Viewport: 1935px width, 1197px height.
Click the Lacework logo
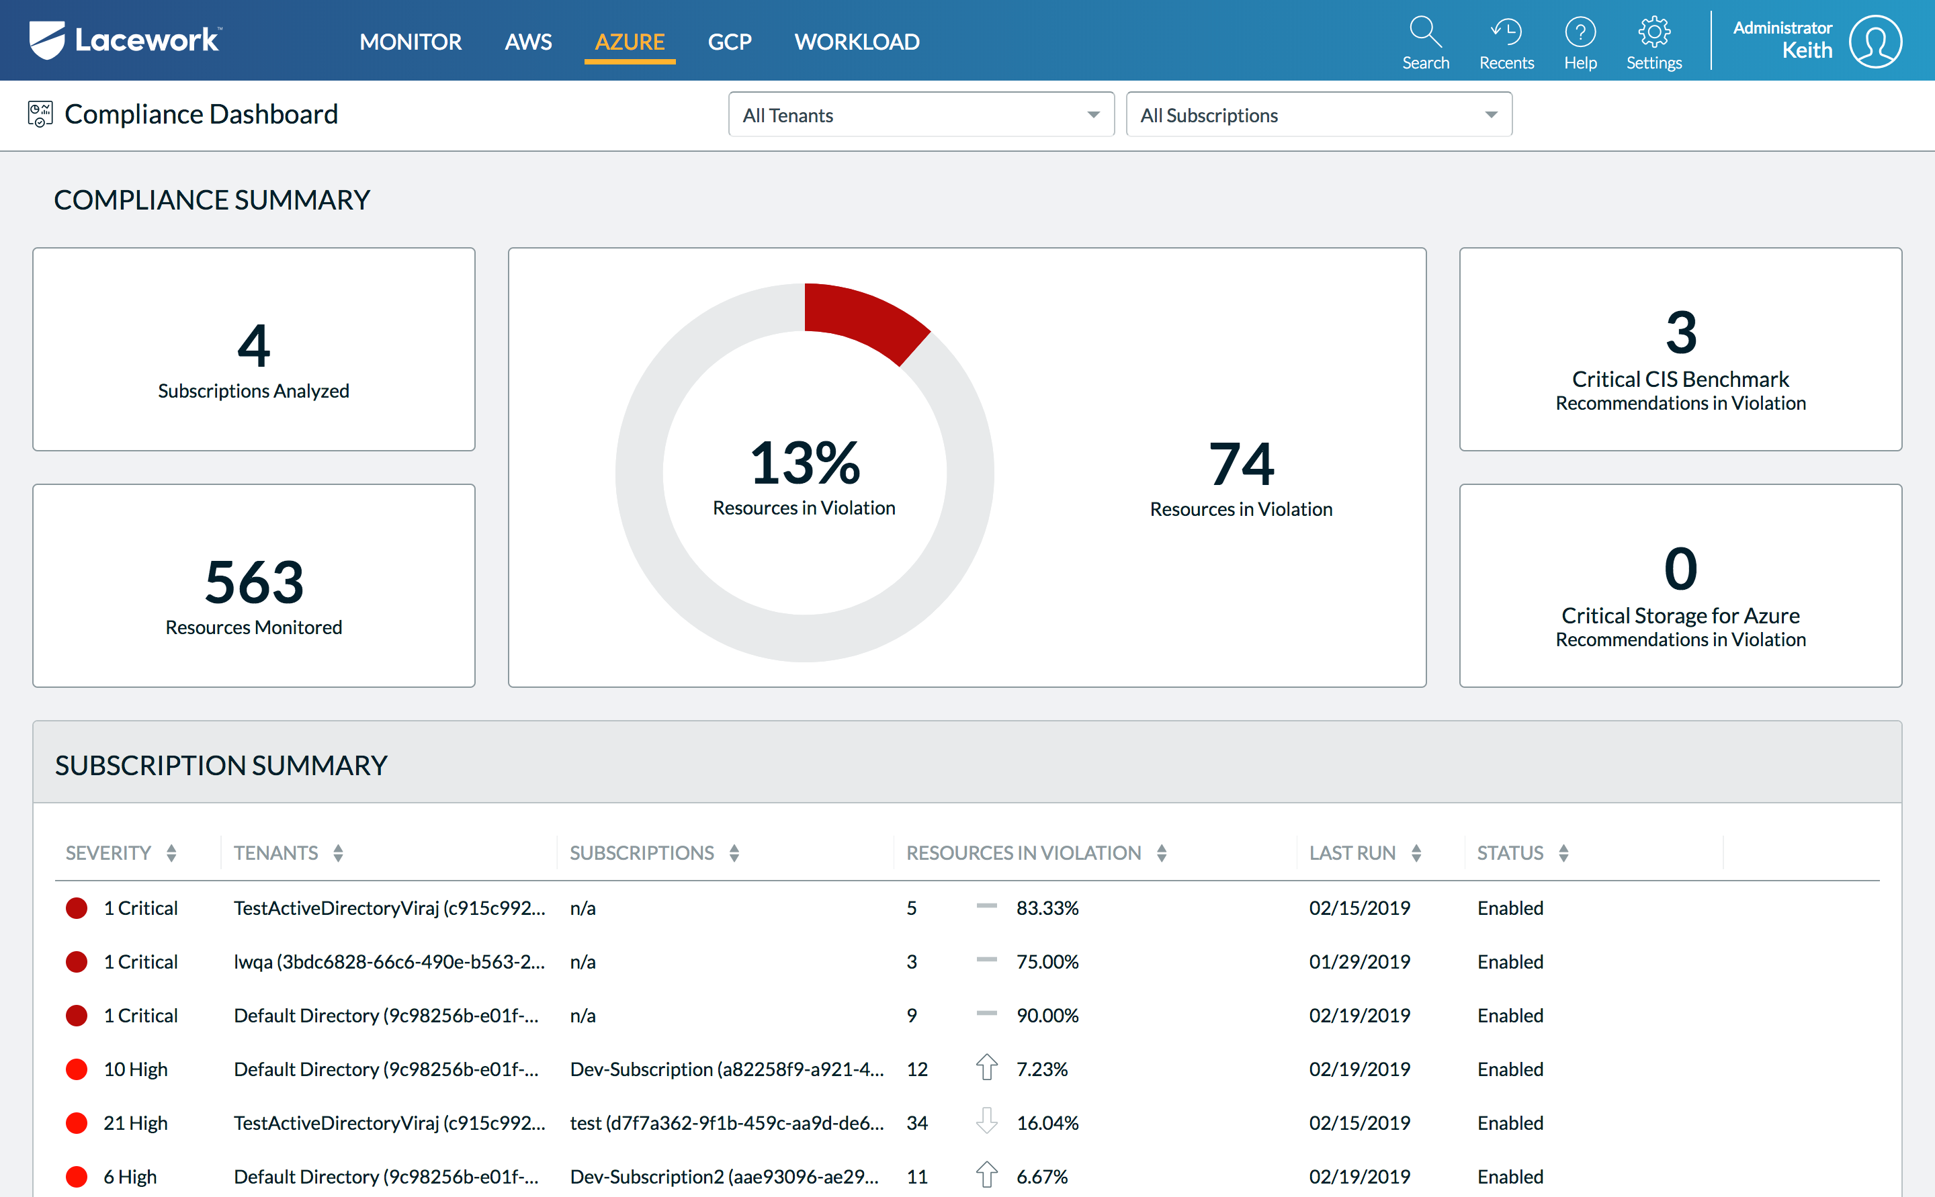(125, 40)
